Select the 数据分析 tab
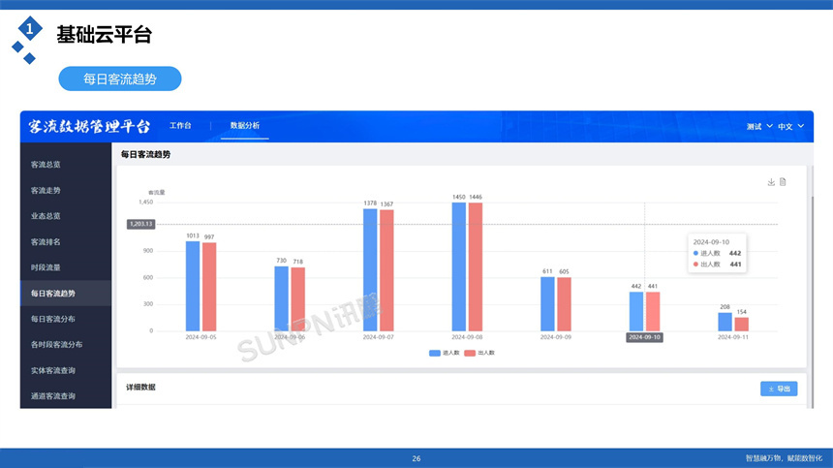The width and height of the screenshot is (833, 468). (244, 126)
